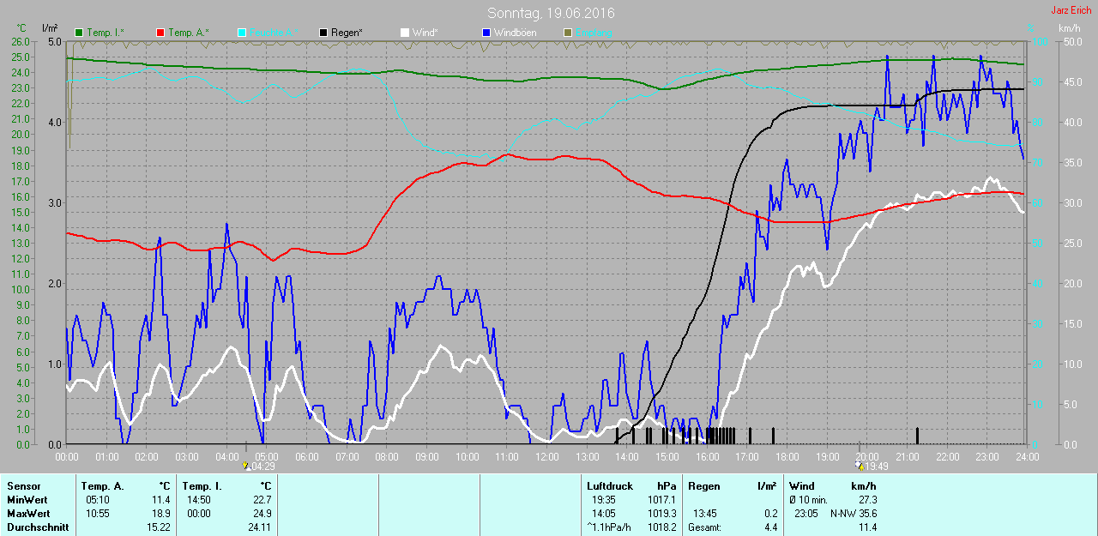Click the 14:50 indoor minimum time
This screenshot has width=1098, height=536.
pyautogui.click(x=200, y=500)
